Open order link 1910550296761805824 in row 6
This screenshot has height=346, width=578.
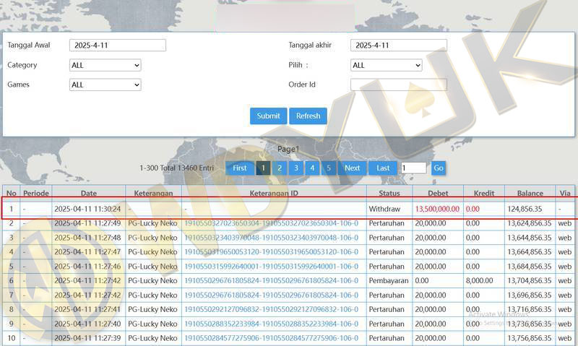point(272,281)
